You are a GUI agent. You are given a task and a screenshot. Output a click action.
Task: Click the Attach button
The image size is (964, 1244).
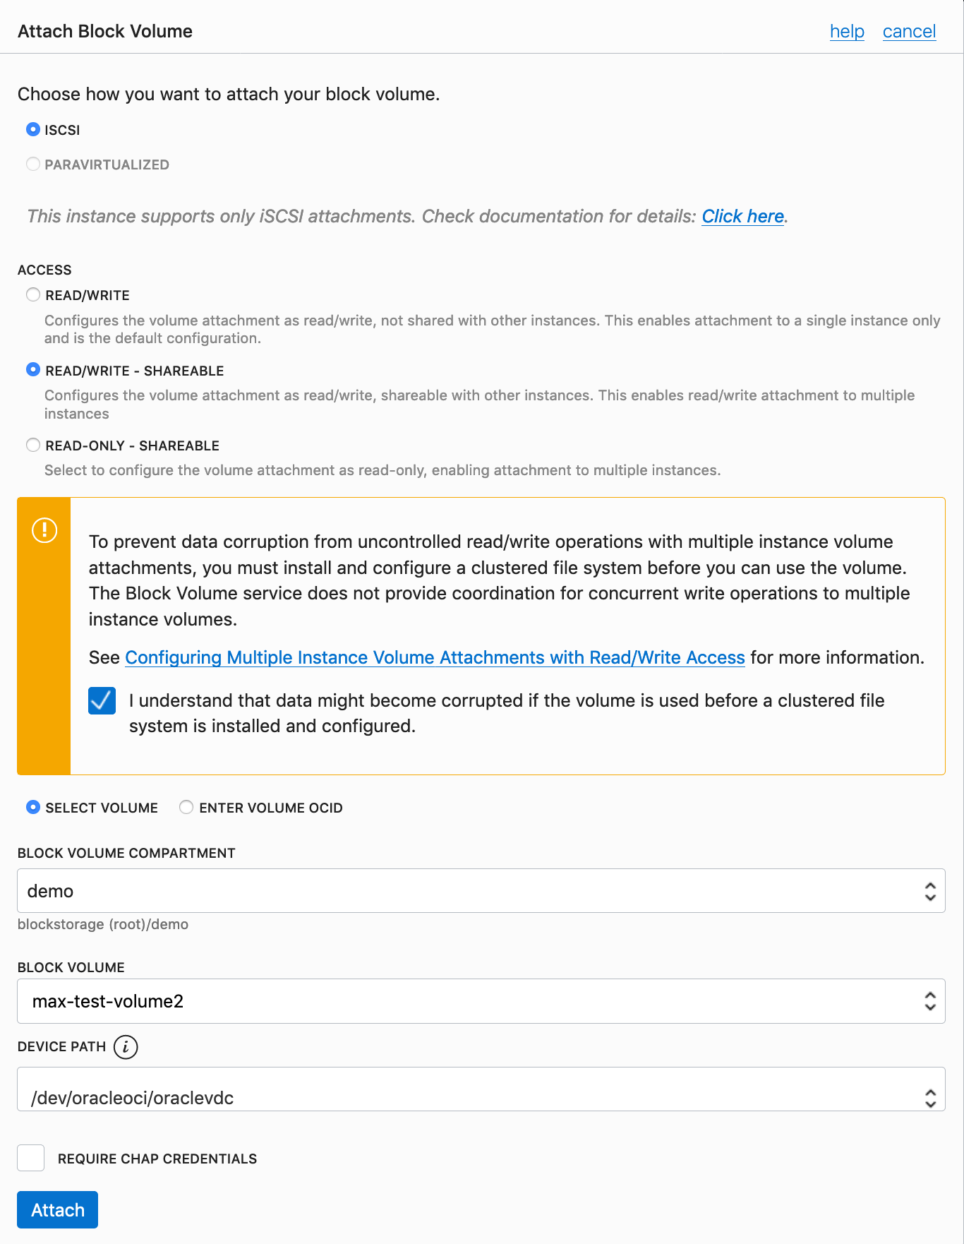click(x=56, y=1209)
